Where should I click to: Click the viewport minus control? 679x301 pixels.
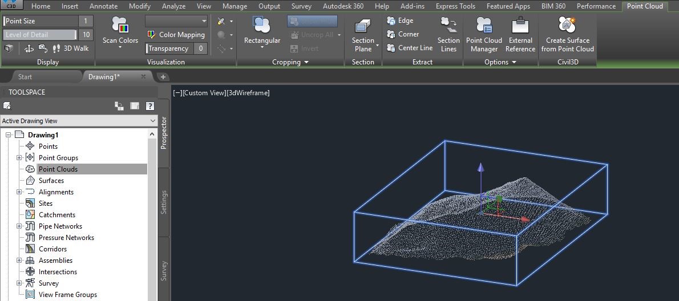pos(177,93)
